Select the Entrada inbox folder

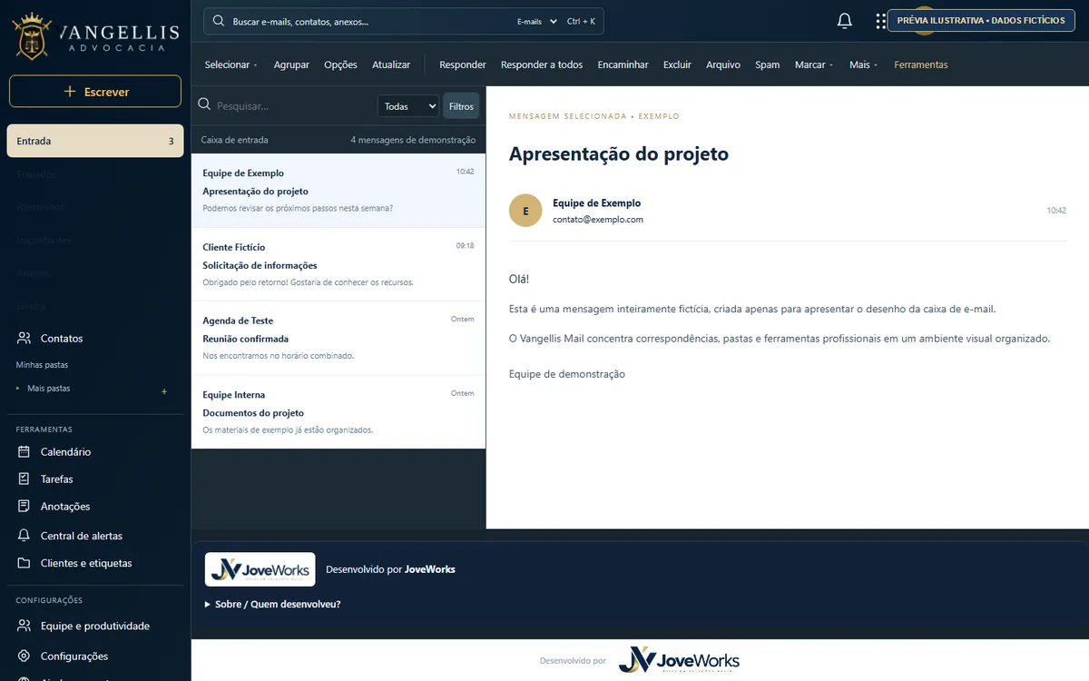point(95,141)
